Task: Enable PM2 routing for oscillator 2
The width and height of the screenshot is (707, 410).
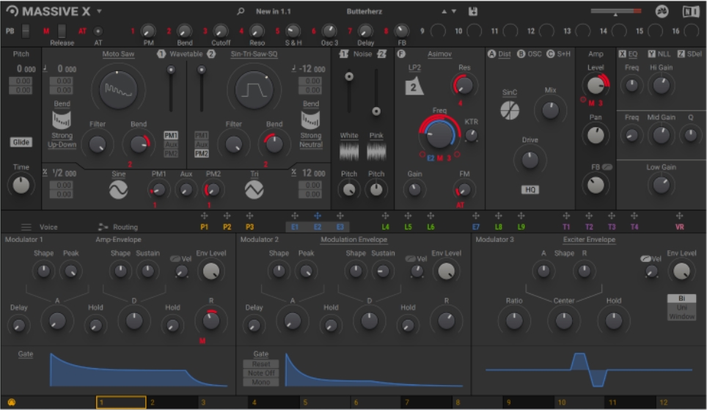Action: click(202, 153)
